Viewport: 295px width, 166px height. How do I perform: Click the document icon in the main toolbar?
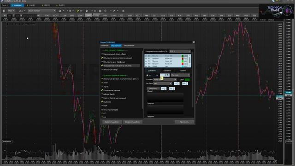tap(4, 11)
